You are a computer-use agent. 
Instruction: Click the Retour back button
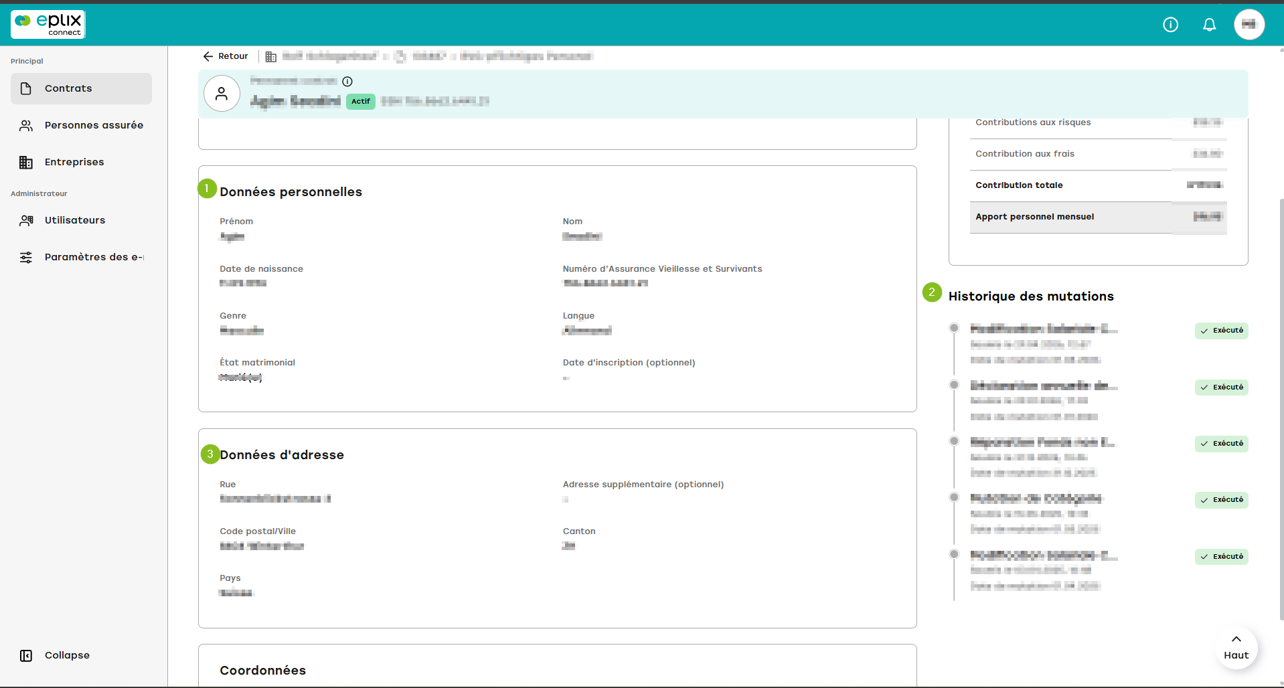[226, 56]
